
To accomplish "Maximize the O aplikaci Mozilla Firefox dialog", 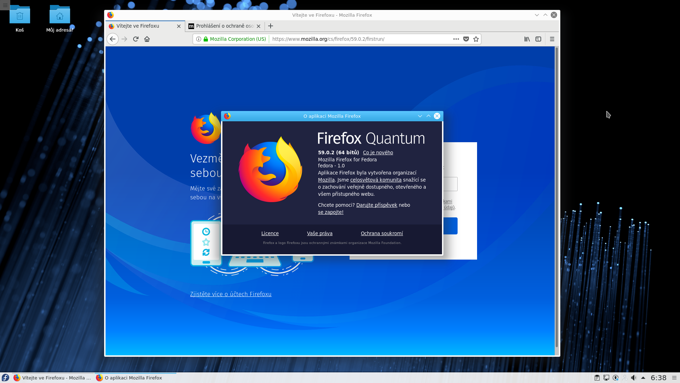I will tap(429, 116).
